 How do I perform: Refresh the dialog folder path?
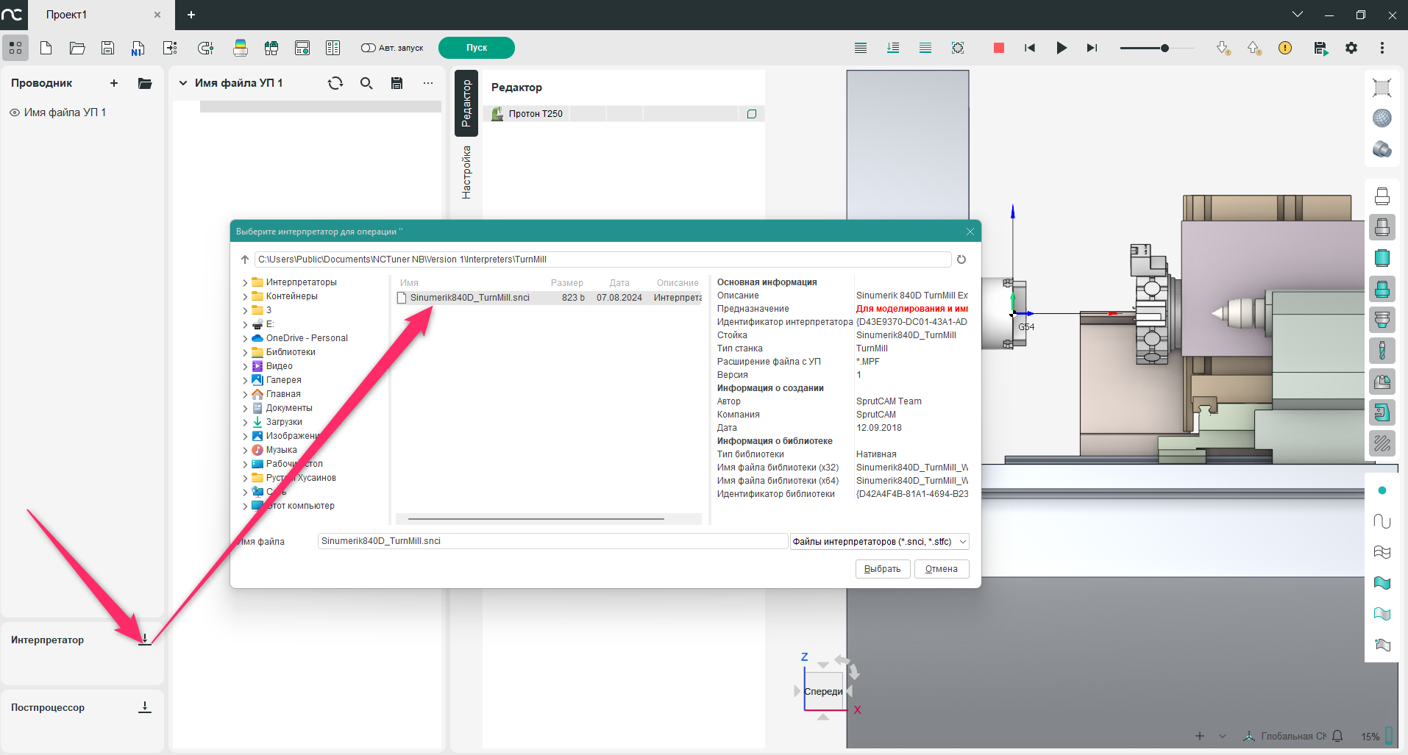pos(961,260)
